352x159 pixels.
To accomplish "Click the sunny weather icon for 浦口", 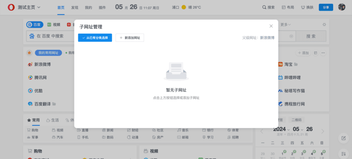I will [183, 7].
